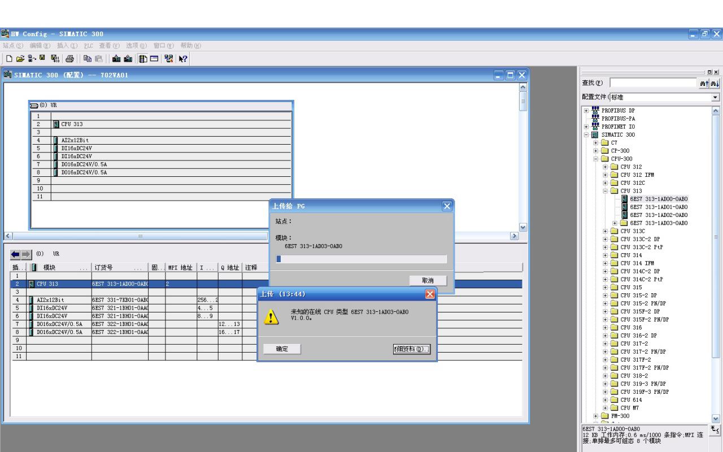Close the 上传给 PG dialog
723x452 pixels.
tap(447, 206)
